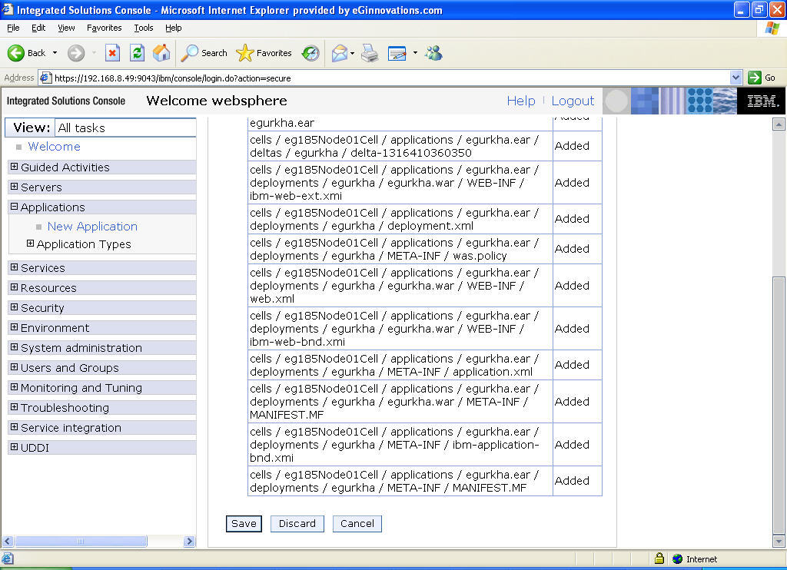Click the Save button
This screenshot has width=787, height=570.
tap(244, 524)
